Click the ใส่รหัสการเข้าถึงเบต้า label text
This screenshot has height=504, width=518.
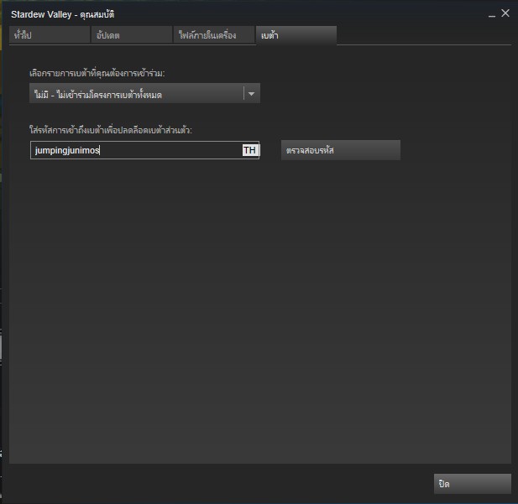[x=111, y=130]
